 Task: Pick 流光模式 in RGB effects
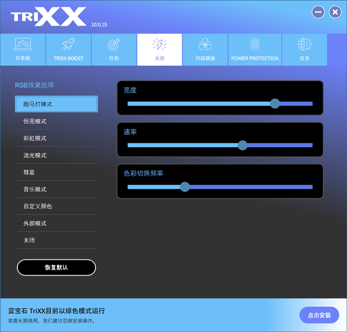[56, 156]
